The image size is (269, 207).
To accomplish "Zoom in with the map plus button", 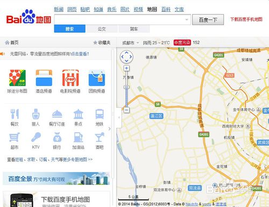I will pyautogui.click(x=126, y=68).
